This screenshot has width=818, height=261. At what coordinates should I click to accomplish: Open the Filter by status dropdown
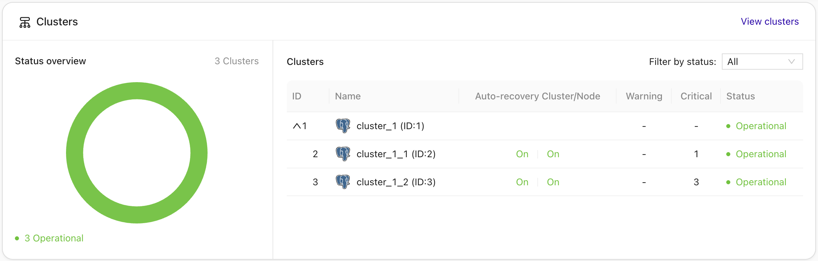(762, 62)
